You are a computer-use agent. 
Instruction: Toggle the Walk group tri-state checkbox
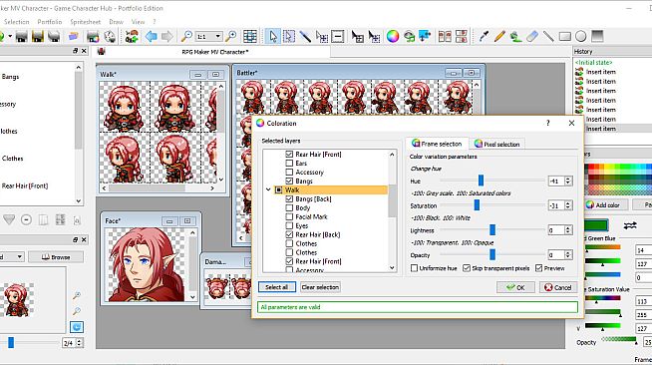(x=278, y=190)
